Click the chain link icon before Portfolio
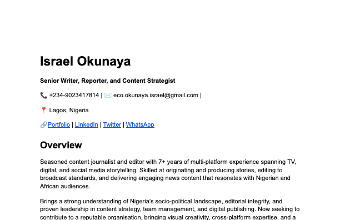Viewport: 340px width, 220px height. click(43, 125)
